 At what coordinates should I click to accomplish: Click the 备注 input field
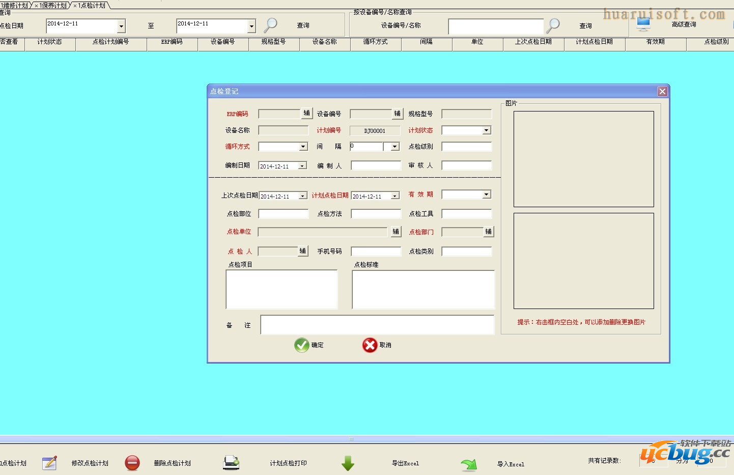click(378, 325)
